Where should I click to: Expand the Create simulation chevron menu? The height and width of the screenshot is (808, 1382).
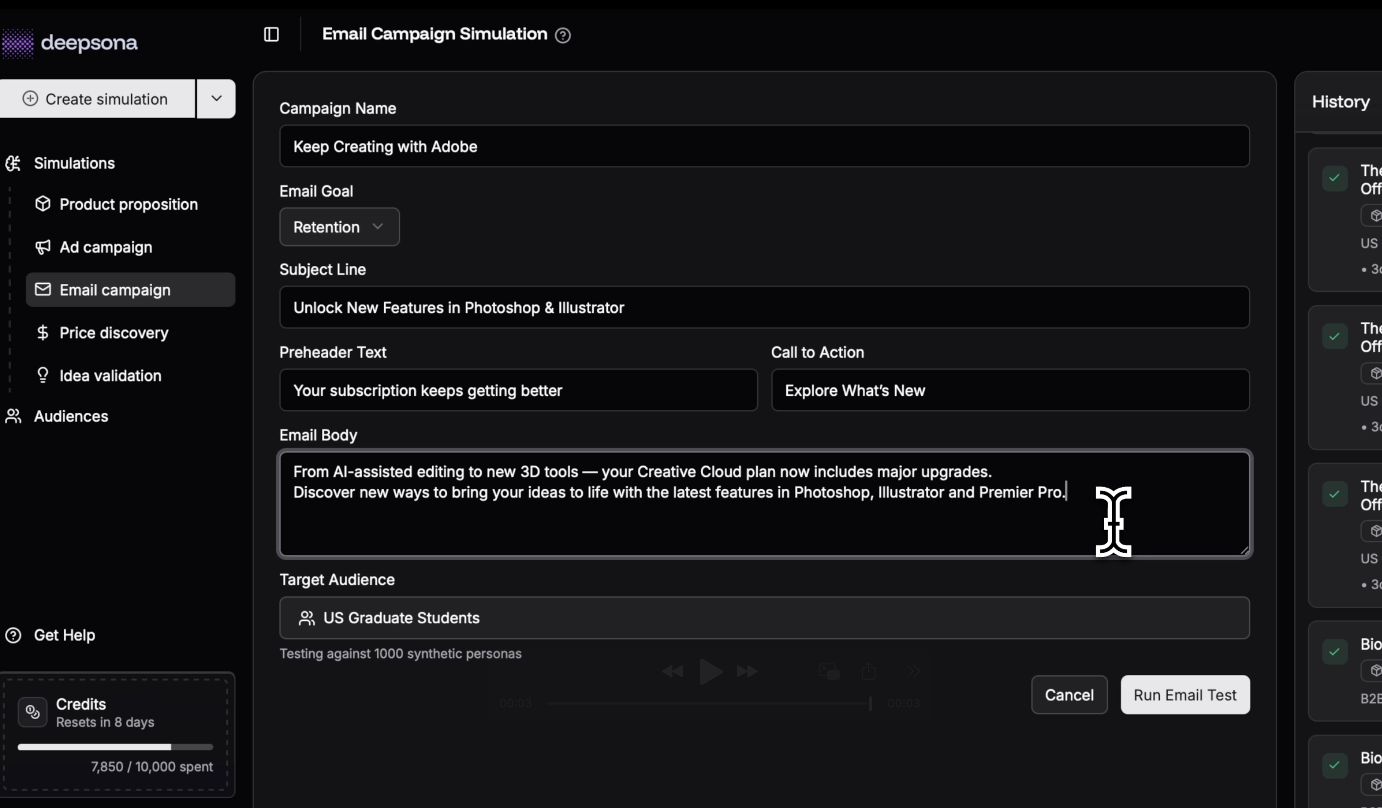click(216, 99)
